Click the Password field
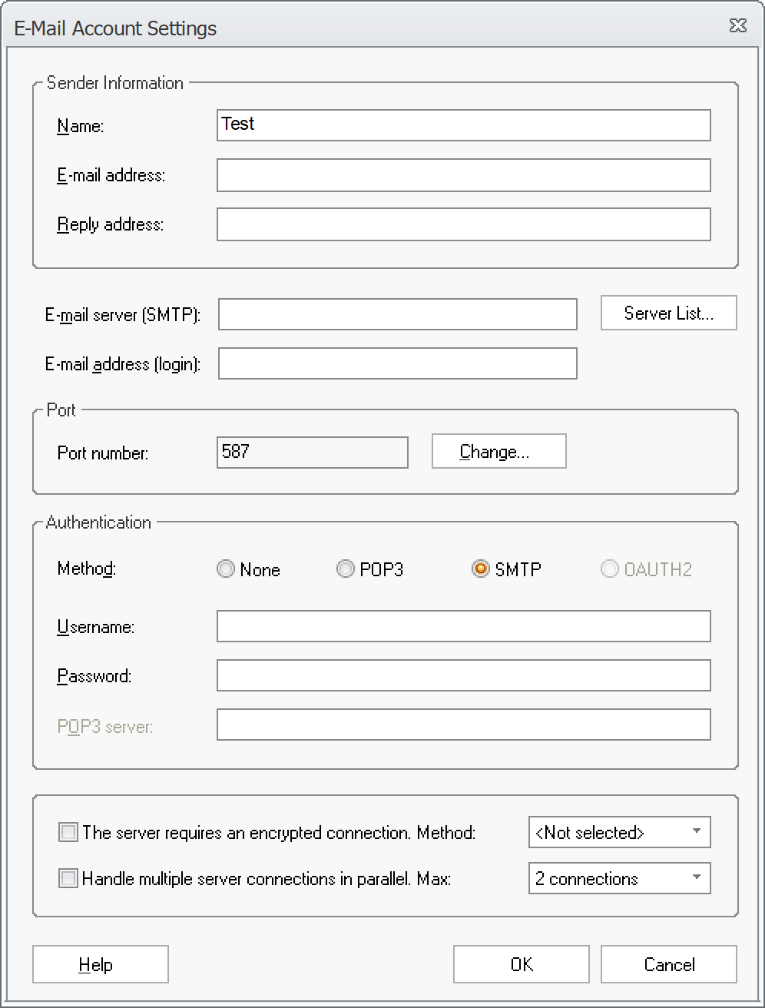 (463, 675)
